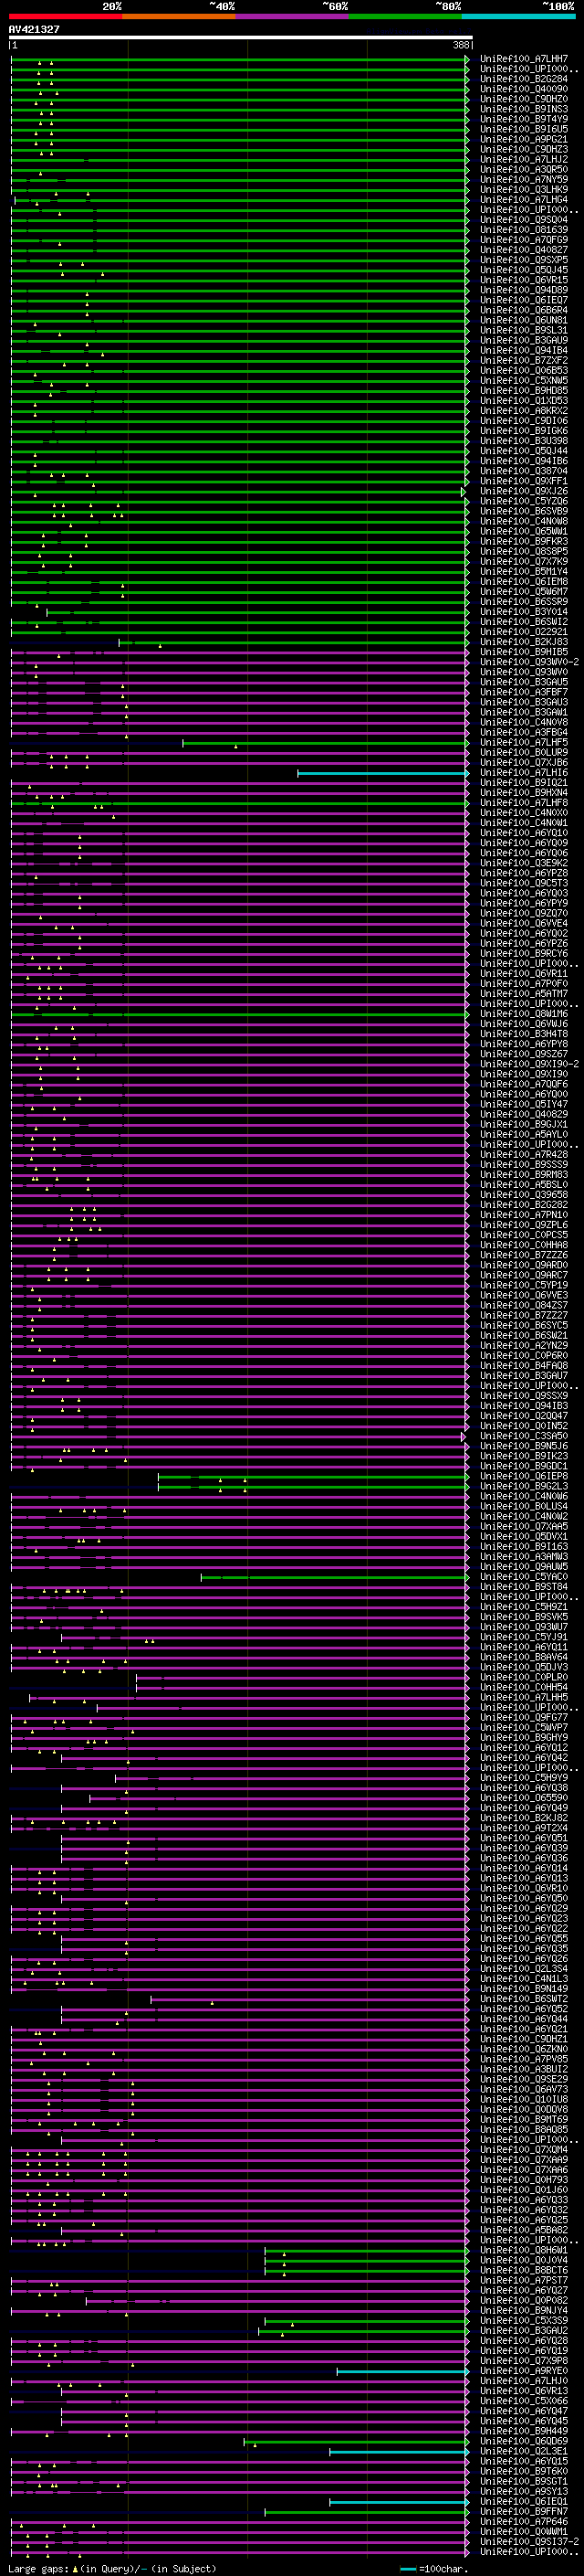The width and height of the screenshot is (584, 2576).
Task: Open hit UniRef100_B2G284
Action: point(524,79)
